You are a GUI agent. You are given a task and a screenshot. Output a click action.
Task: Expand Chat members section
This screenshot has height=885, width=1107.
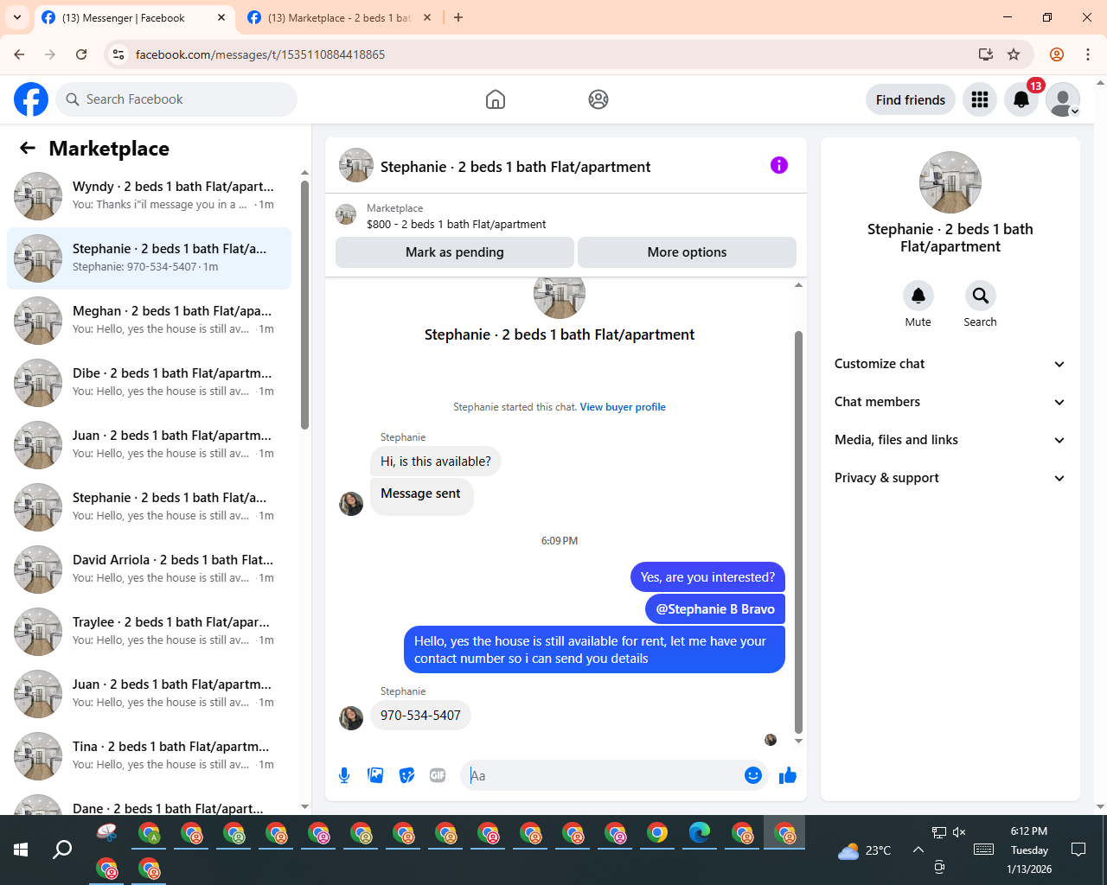[x=950, y=402]
